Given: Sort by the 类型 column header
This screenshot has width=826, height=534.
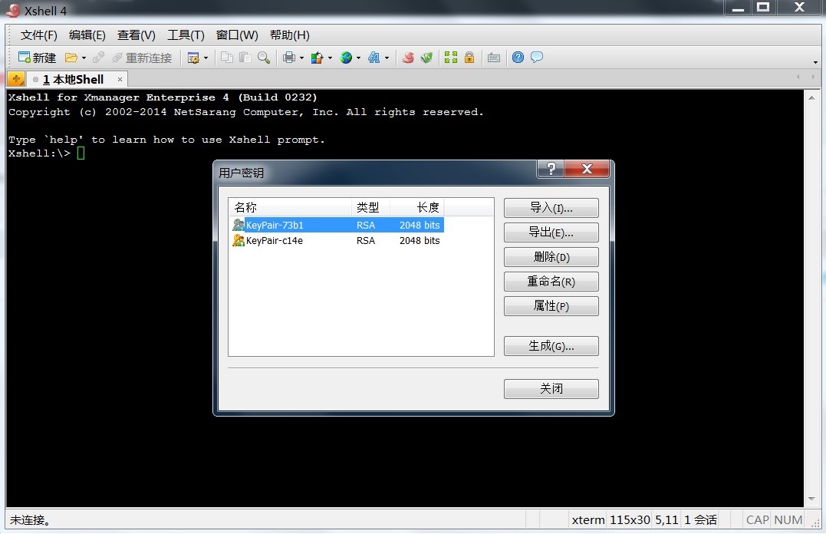Looking at the screenshot, I should point(371,207).
